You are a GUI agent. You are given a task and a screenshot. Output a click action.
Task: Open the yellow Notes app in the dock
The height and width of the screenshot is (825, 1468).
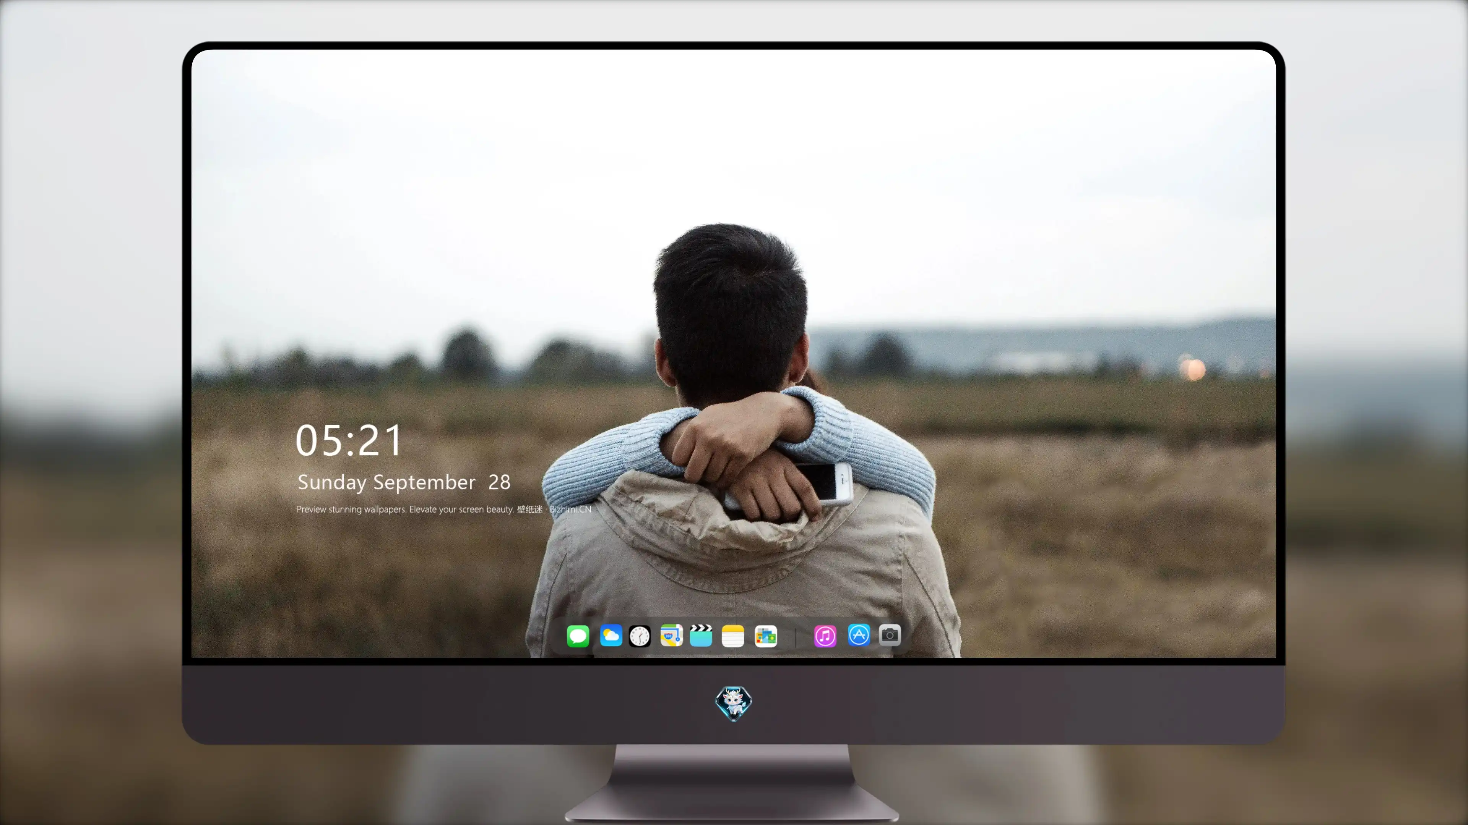(x=733, y=636)
